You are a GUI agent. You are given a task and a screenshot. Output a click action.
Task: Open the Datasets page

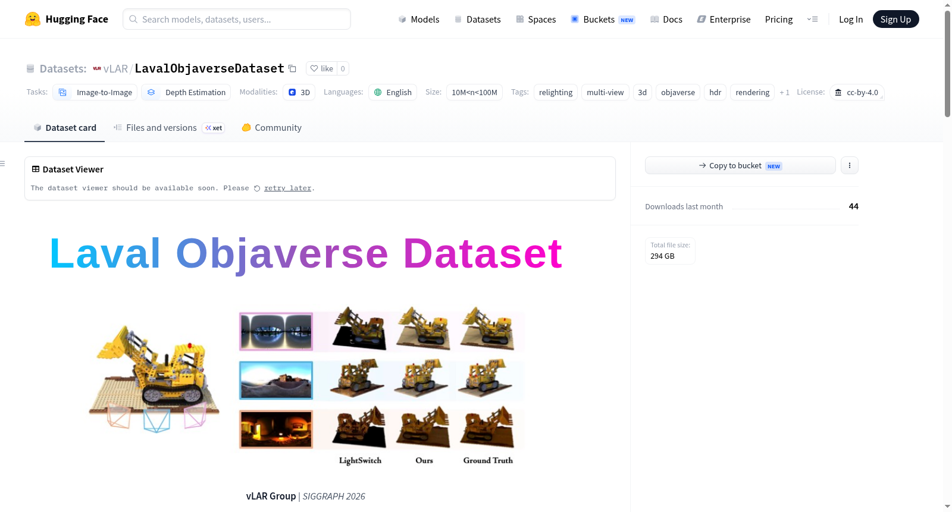(477, 19)
